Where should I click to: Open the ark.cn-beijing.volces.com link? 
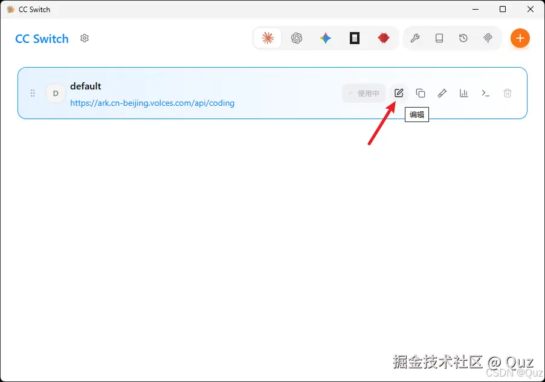click(x=152, y=103)
